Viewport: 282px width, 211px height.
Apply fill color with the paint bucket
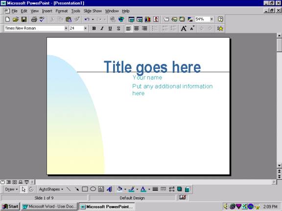pos(119,190)
